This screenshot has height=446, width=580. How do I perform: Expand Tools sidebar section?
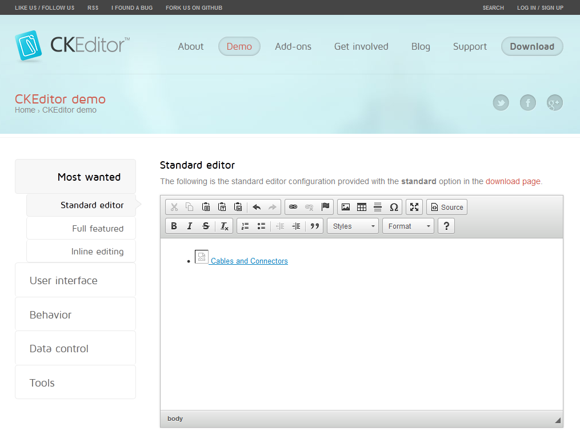pos(75,383)
